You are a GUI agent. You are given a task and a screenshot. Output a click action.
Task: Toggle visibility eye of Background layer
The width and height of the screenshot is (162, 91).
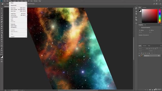(x=139, y=56)
